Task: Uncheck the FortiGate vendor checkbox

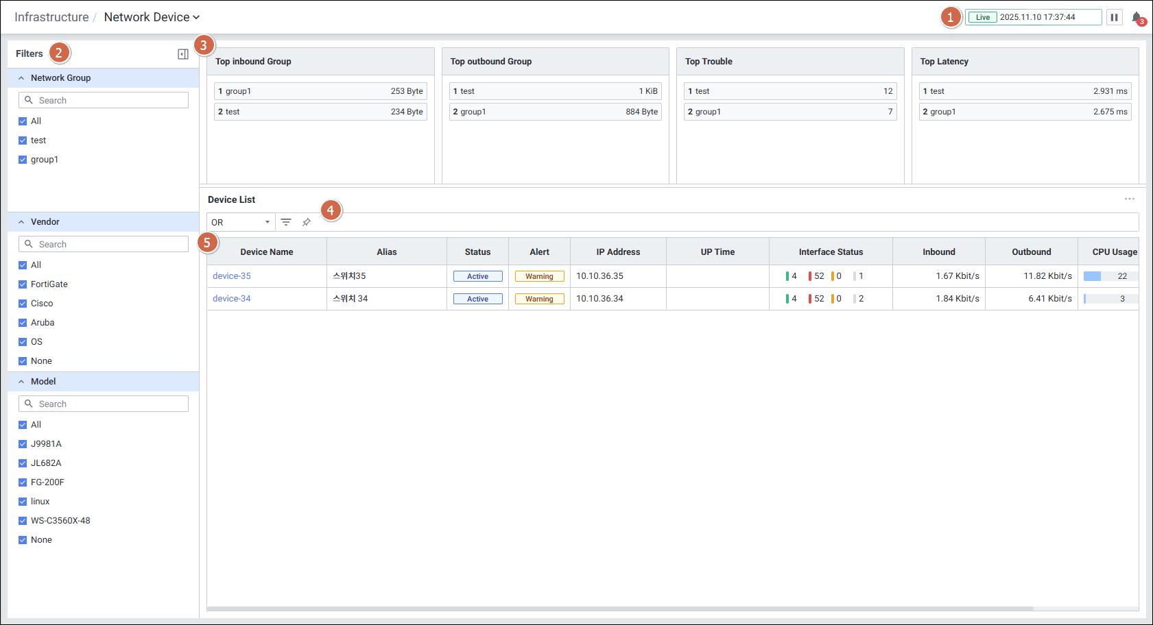Action: click(23, 284)
